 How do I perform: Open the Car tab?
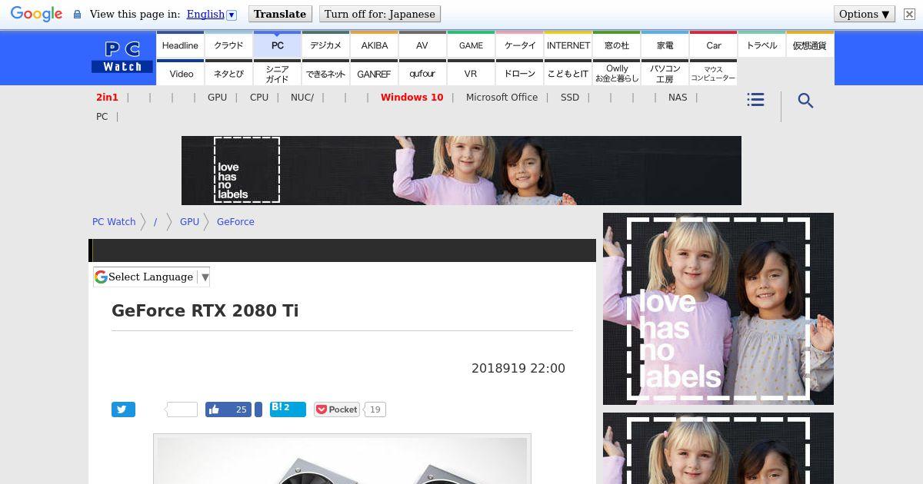point(713,45)
